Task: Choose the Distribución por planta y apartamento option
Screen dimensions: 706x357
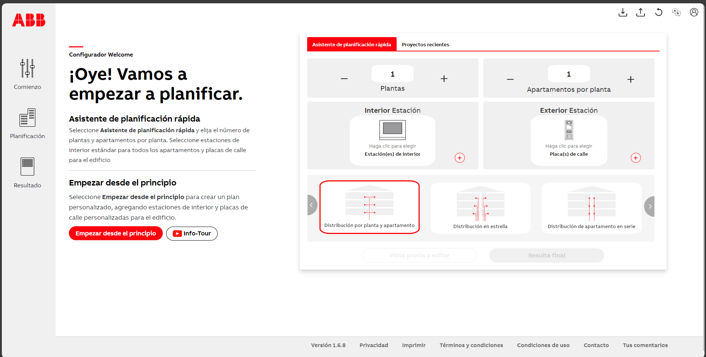Action: click(x=369, y=207)
